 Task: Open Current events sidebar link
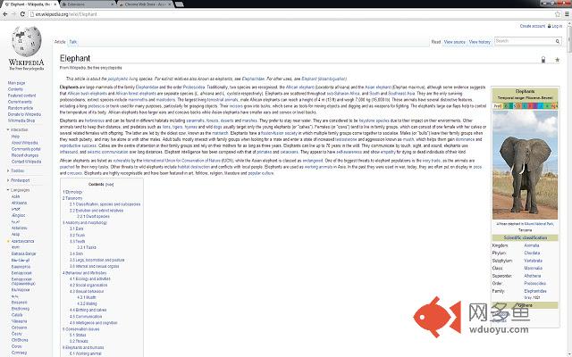click(x=20, y=102)
